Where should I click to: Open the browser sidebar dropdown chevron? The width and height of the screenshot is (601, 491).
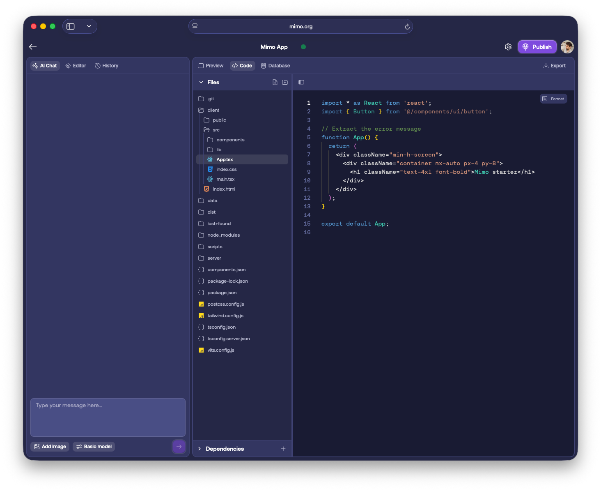click(x=89, y=26)
